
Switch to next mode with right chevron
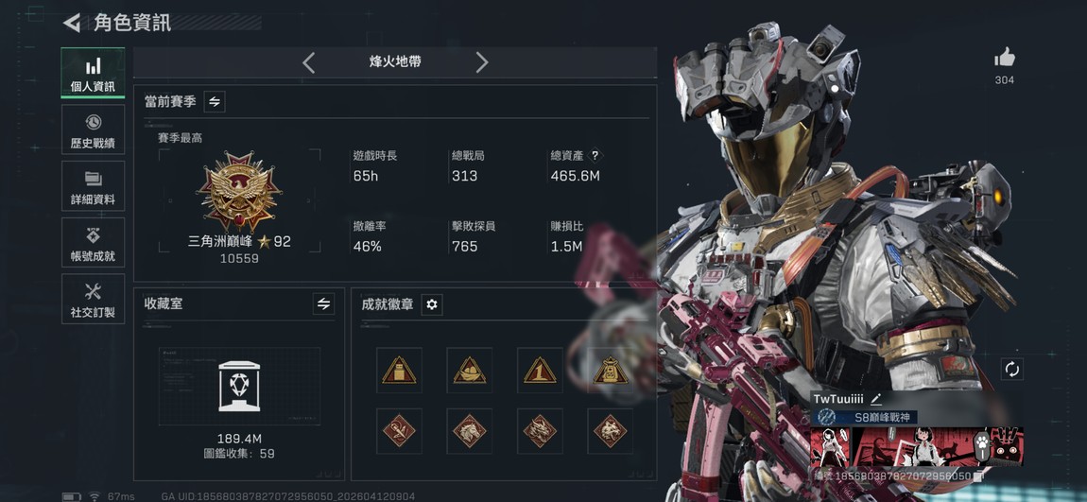pyautogui.click(x=482, y=62)
